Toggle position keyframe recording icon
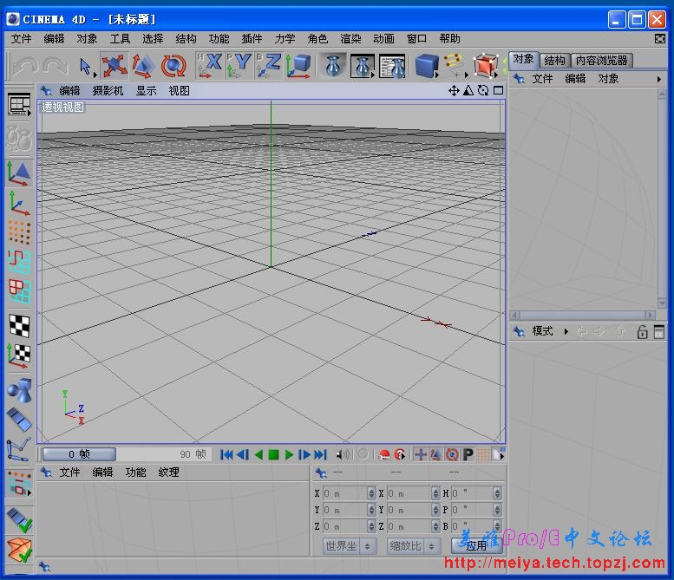The height and width of the screenshot is (580, 674). click(421, 454)
